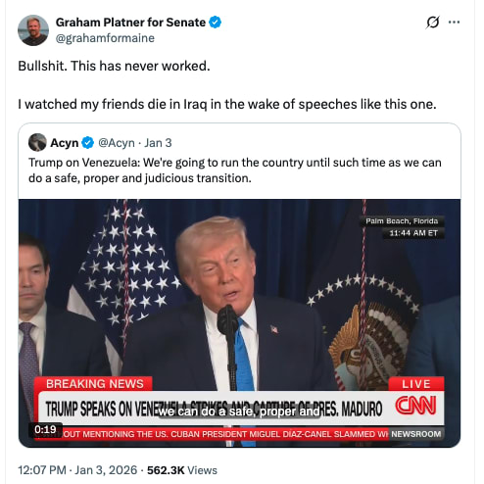Click the blue verified badge beside Graham Platner
Screen dimensions: 484x484
pyautogui.click(x=216, y=23)
